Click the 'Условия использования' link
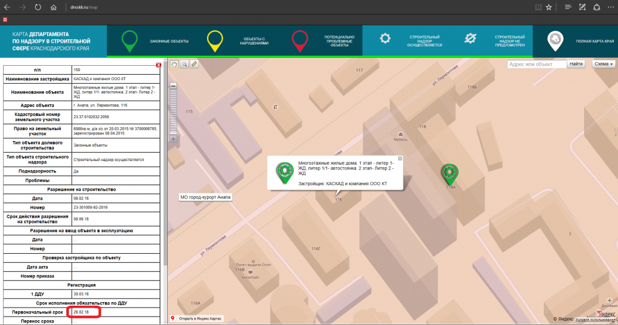618x325 pixels. pyautogui.click(x=596, y=320)
